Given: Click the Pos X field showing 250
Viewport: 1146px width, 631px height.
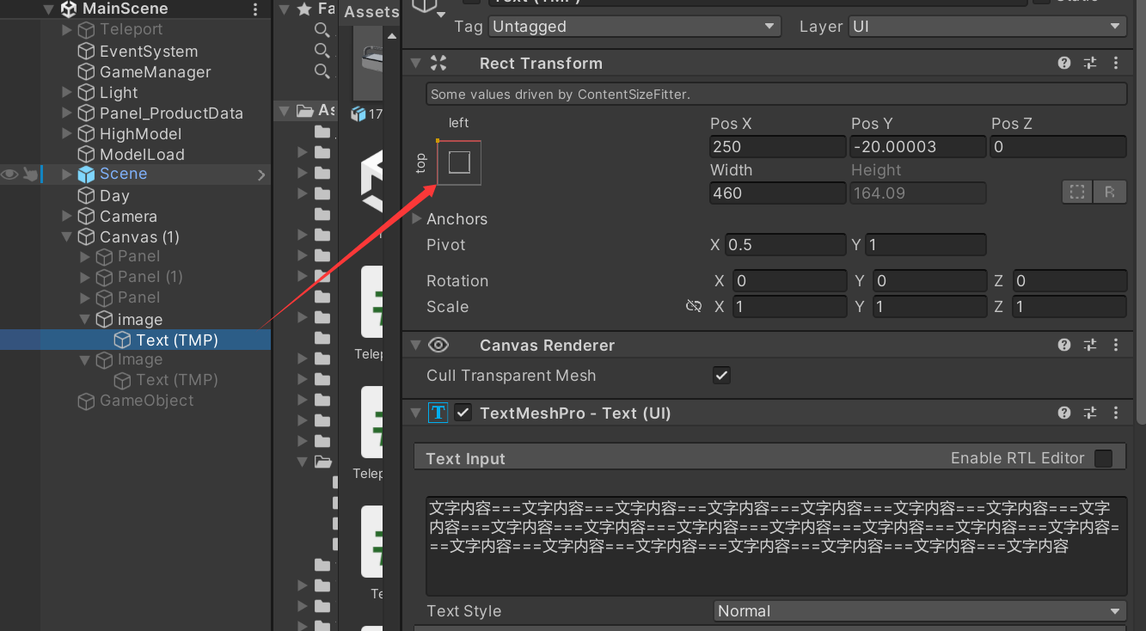Looking at the screenshot, I should (x=778, y=147).
